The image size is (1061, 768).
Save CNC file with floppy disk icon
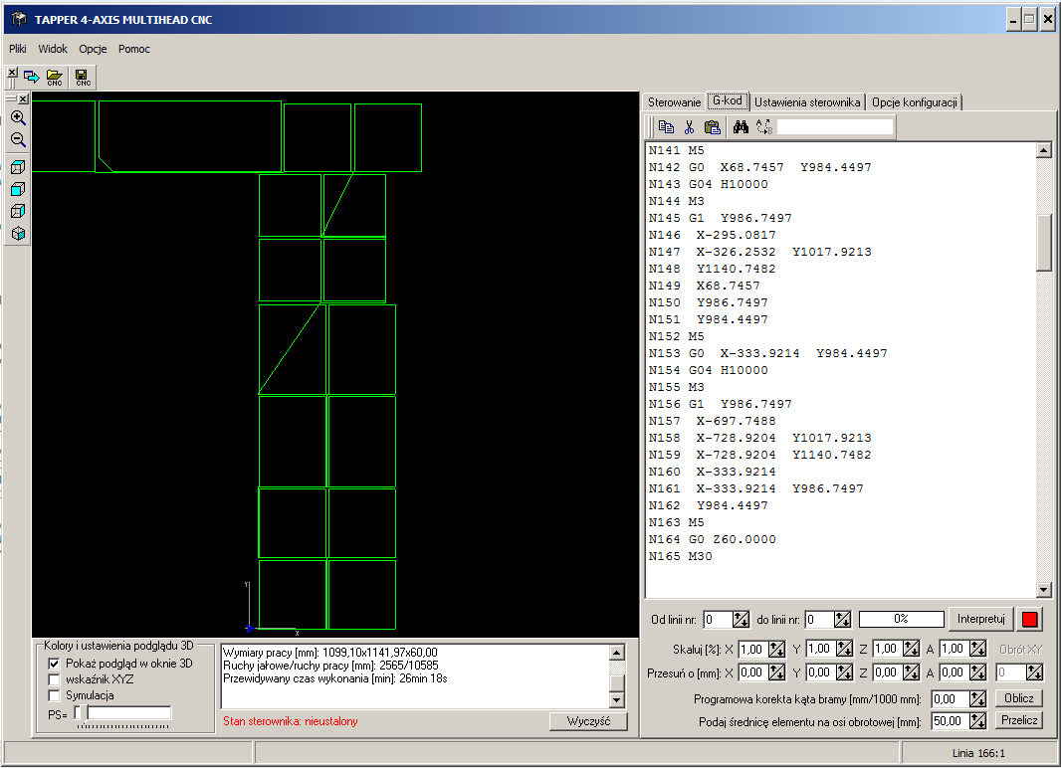(83, 77)
